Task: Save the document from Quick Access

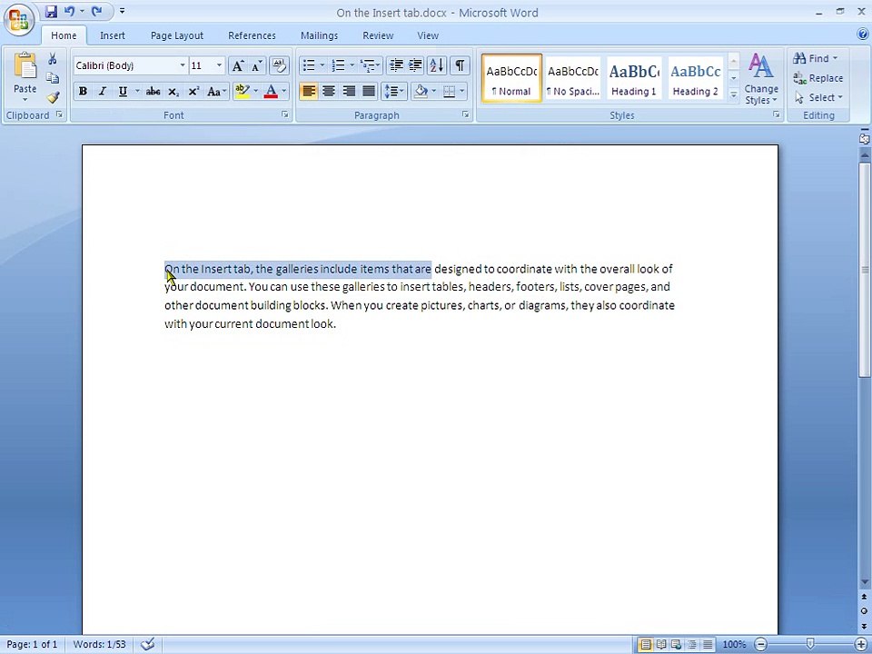Action: tap(51, 12)
